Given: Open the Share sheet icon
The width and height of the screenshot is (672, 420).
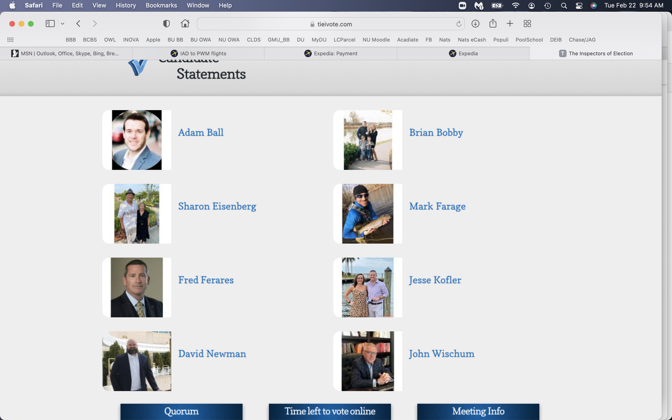Looking at the screenshot, I should pos(493,23).
